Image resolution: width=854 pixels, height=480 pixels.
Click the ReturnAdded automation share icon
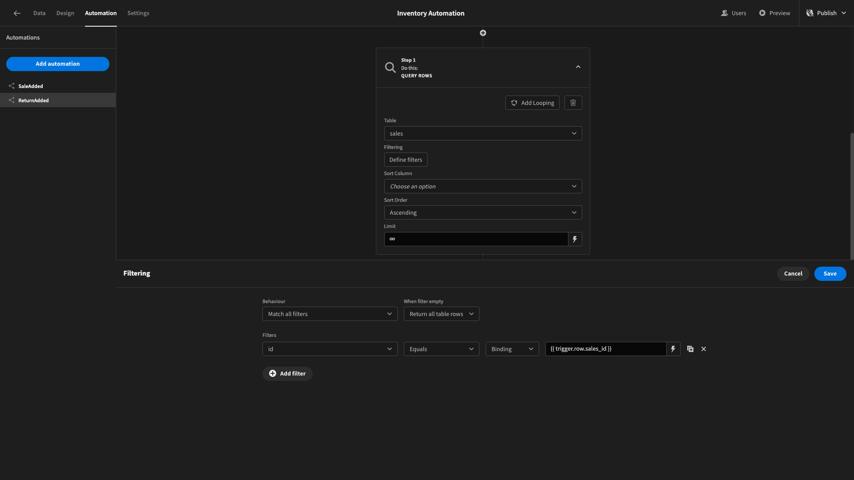point(12,100)
